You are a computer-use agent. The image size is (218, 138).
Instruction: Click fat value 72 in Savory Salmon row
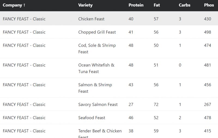tap(156, 104)
